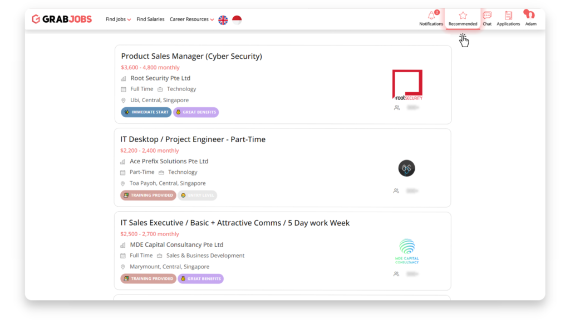Click Sales & Business Development category
The height and width of the screenshot is (320, 570).
(x=205, y=256)
